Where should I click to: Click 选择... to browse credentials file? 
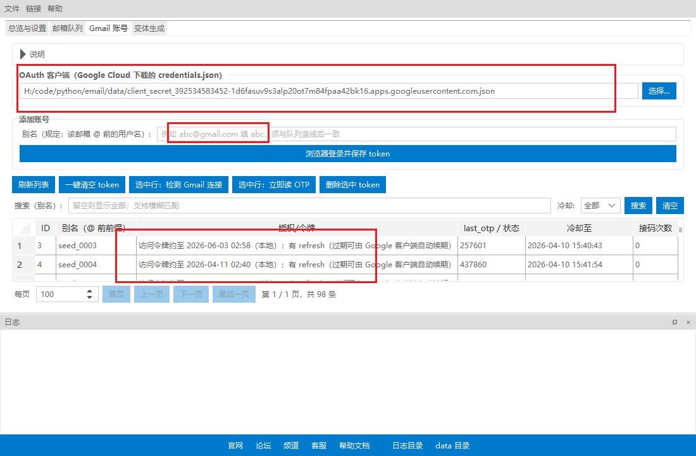tap(659, 91)
